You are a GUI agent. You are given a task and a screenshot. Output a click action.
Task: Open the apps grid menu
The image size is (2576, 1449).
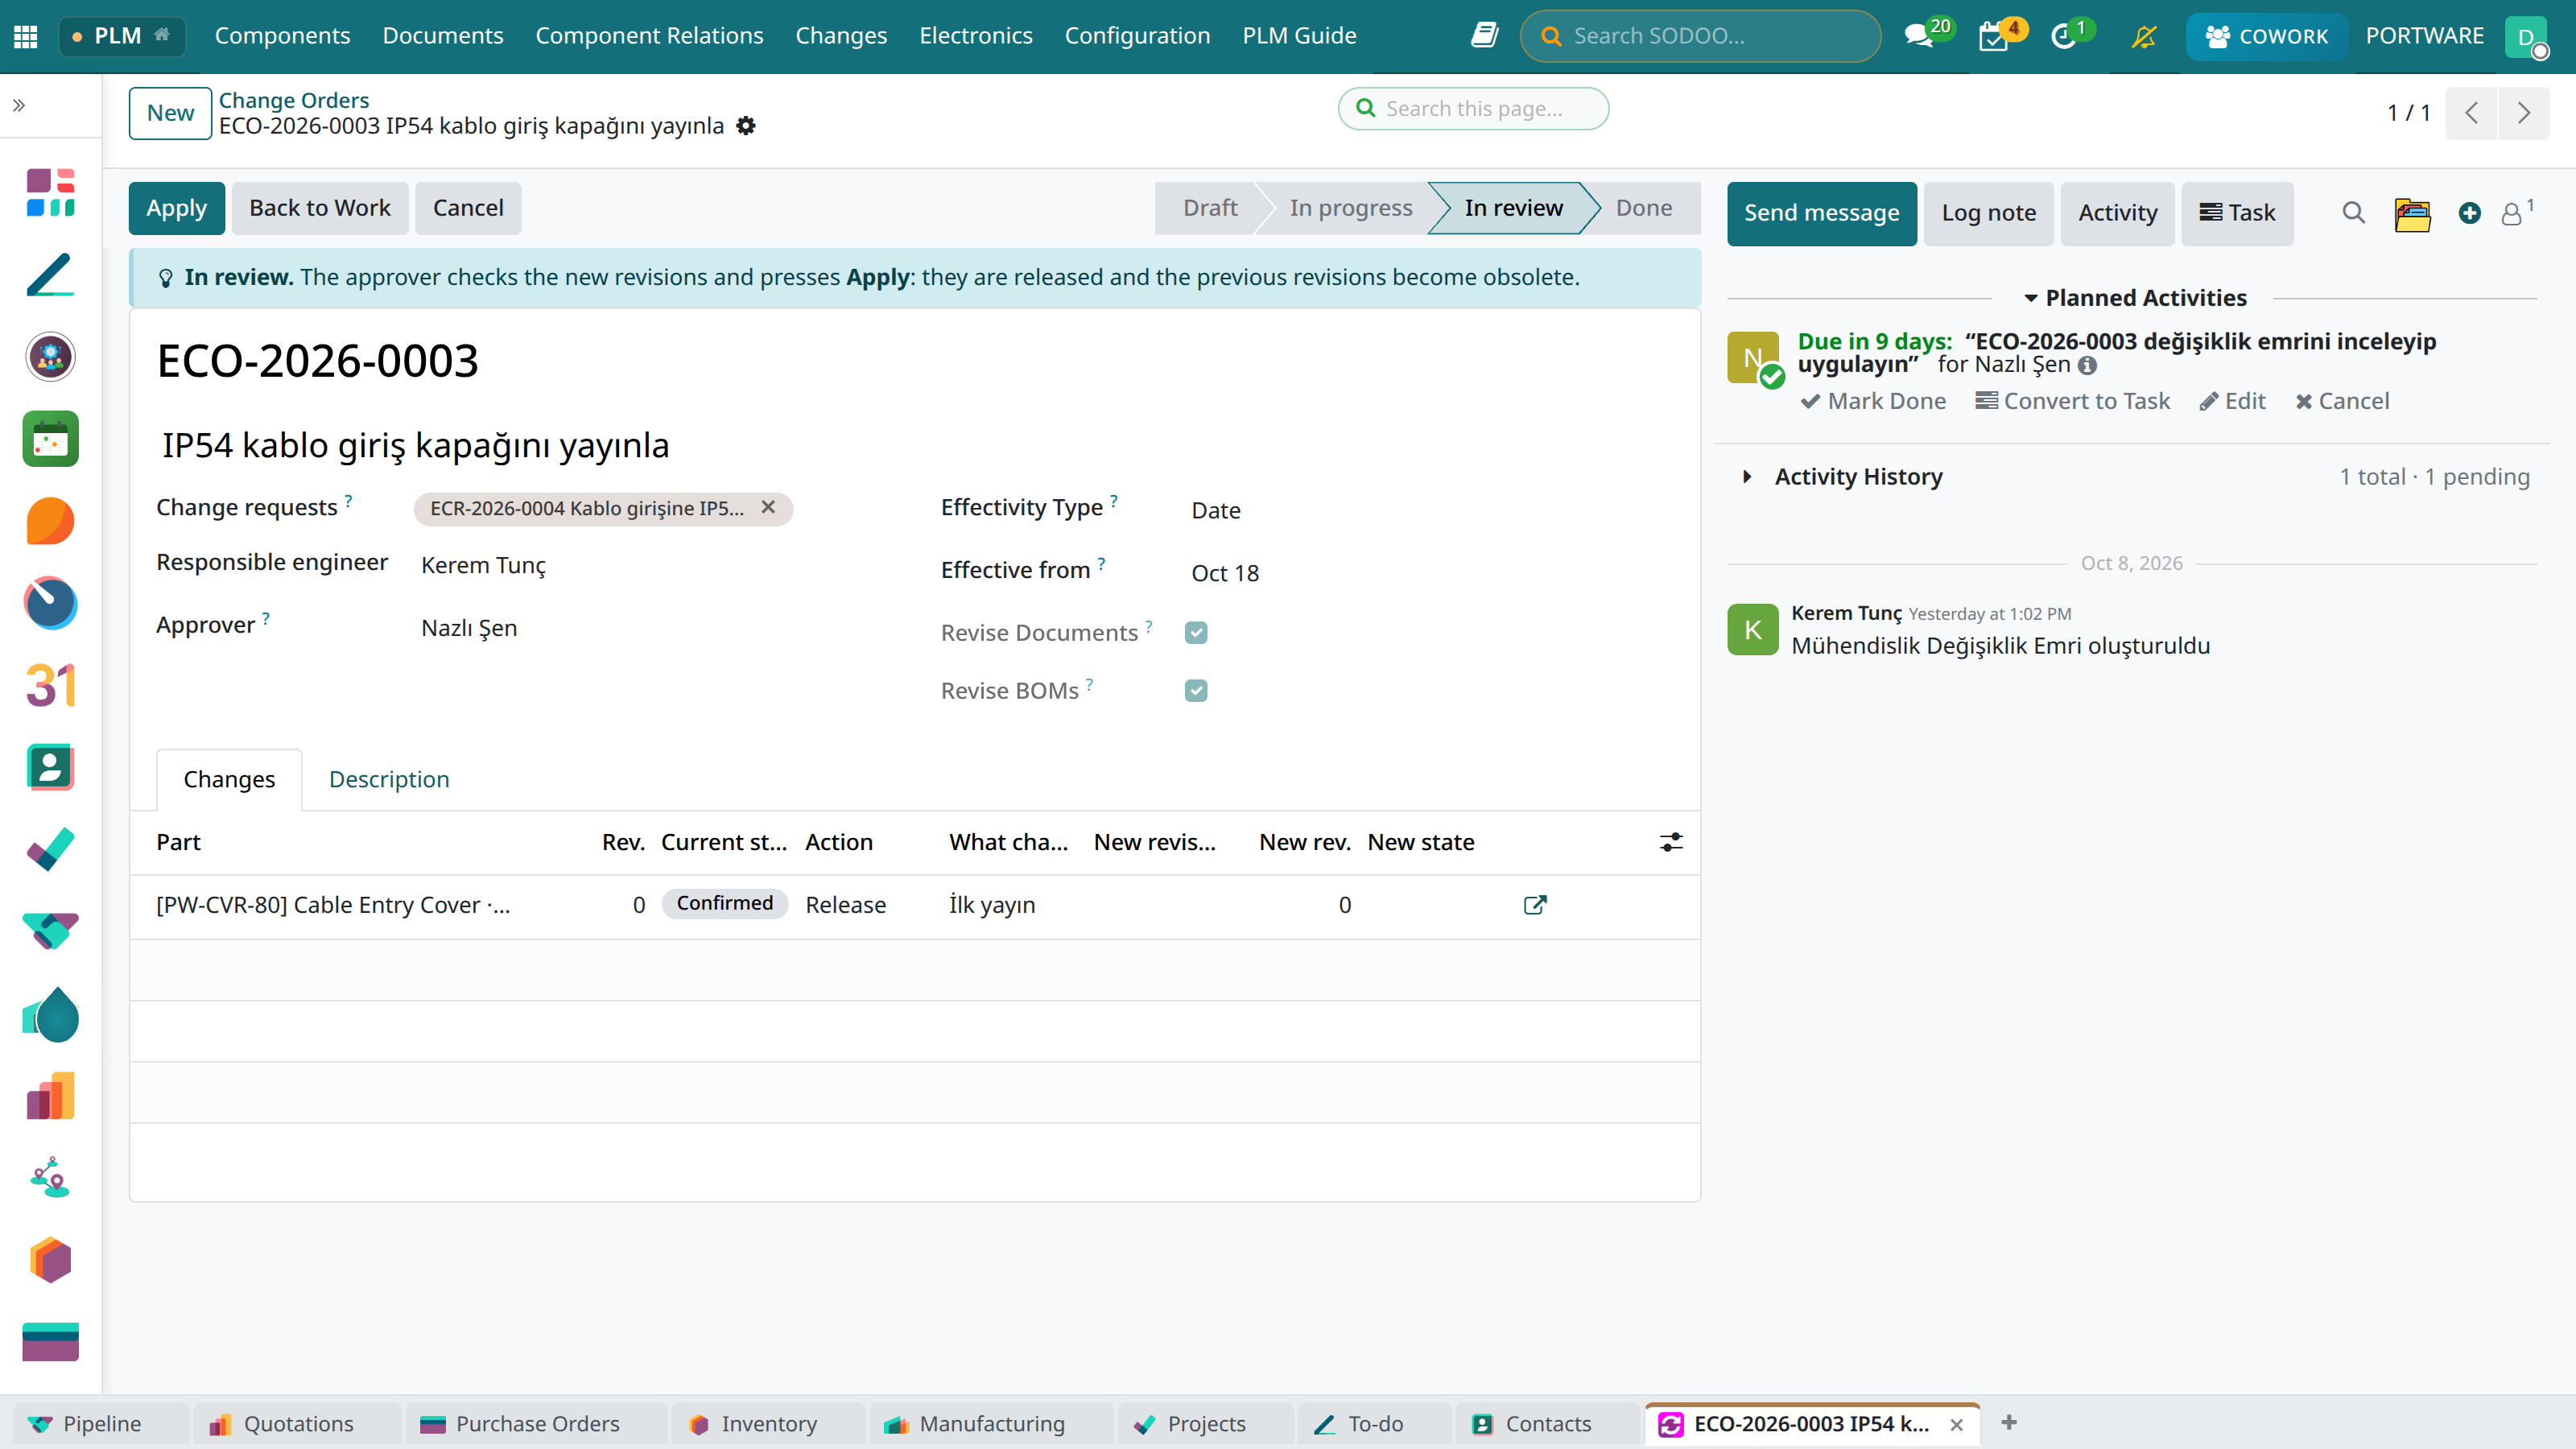click(x=26, y=36)
